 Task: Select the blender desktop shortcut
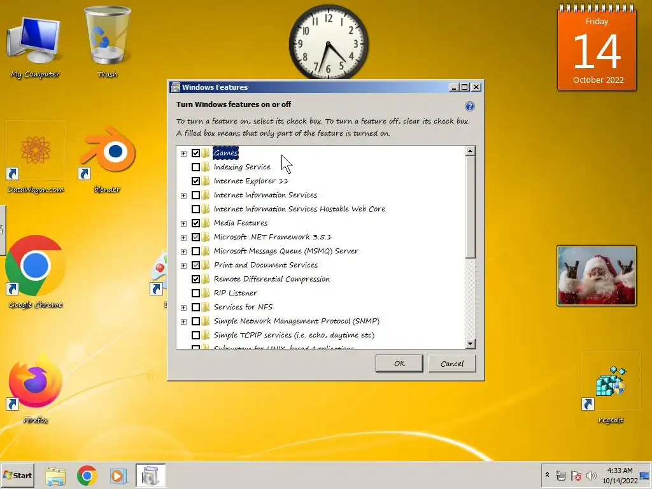(107, 159)
